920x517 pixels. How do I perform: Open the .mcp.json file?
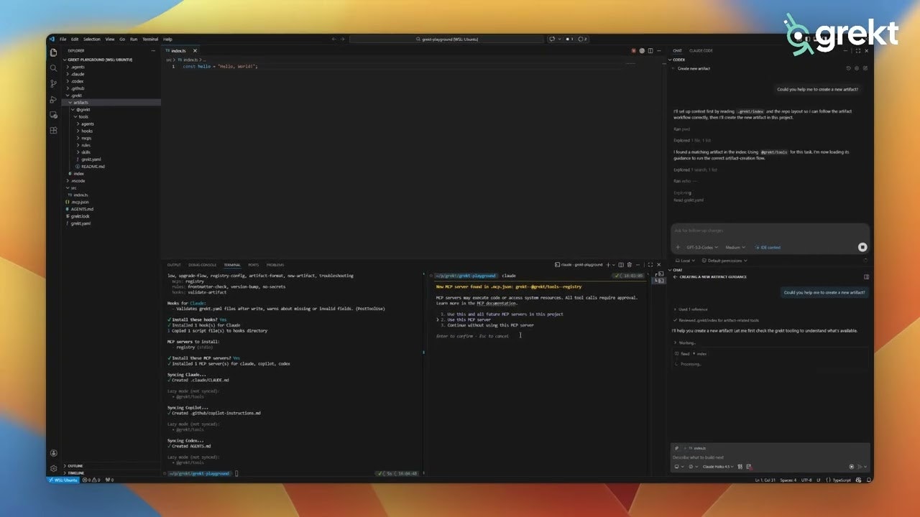click(x=80, y=202)
